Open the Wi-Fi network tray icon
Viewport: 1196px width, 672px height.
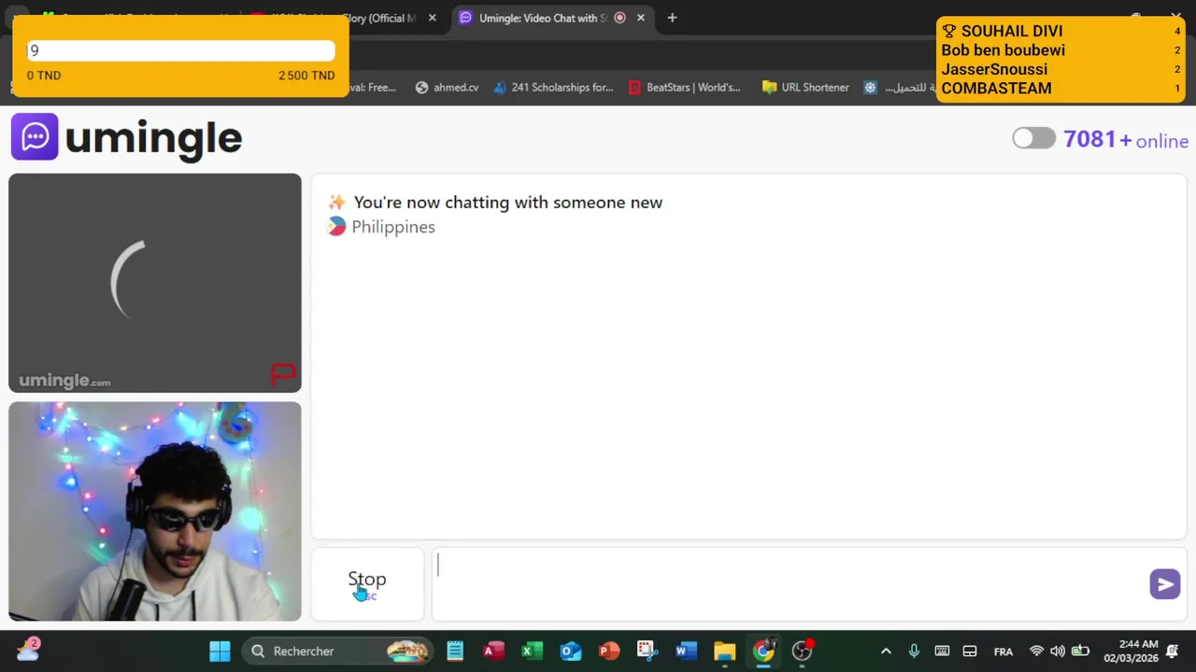coord(1036,651)
